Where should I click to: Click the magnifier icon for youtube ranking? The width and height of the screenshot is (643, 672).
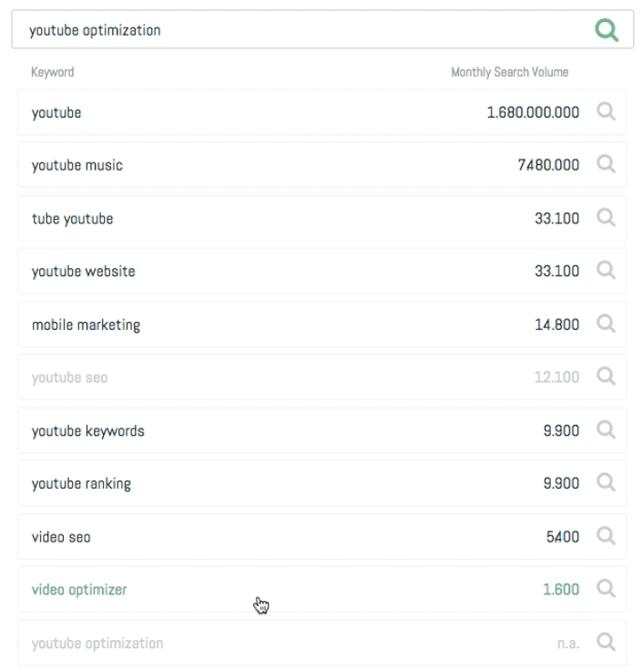(607, 482)
